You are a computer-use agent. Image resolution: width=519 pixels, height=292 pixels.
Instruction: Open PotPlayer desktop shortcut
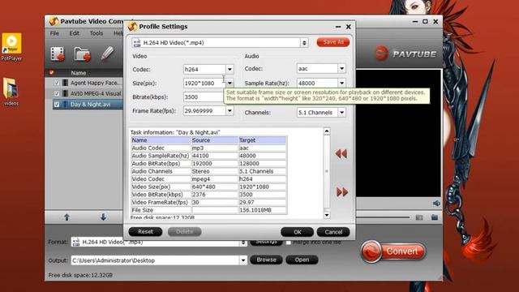click(11, 47)
